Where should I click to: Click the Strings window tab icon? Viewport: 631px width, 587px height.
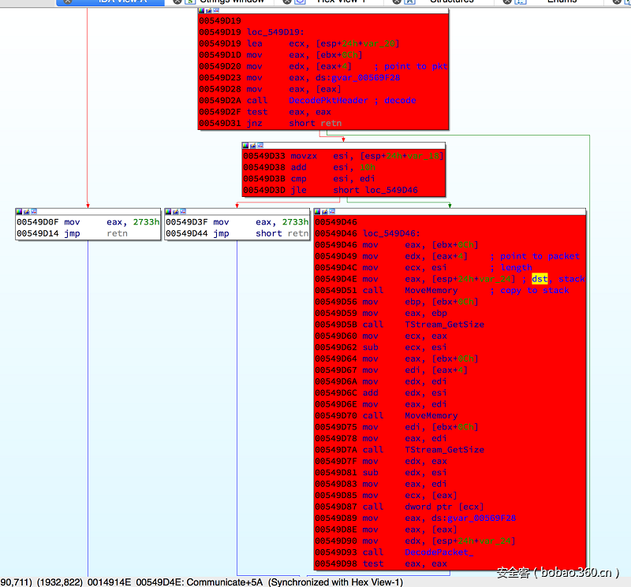tap(190, 2)
